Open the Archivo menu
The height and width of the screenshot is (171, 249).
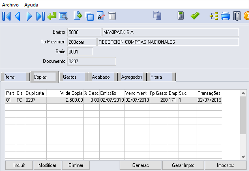coord(10,5)
